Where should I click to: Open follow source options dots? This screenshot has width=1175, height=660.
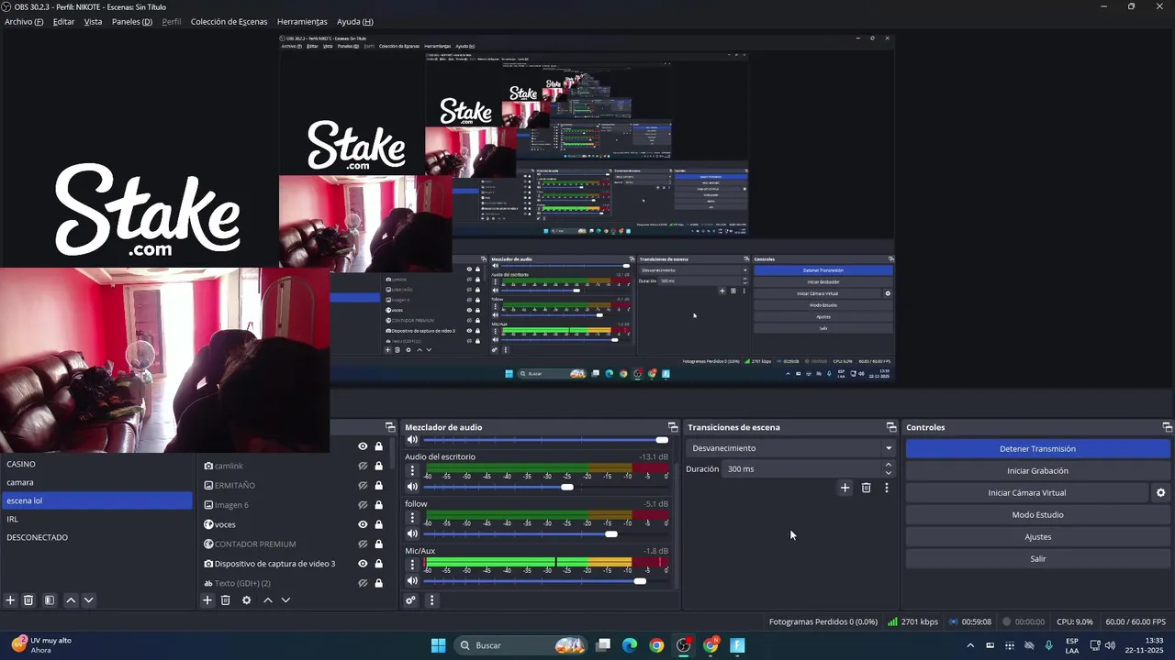point(412,518)
